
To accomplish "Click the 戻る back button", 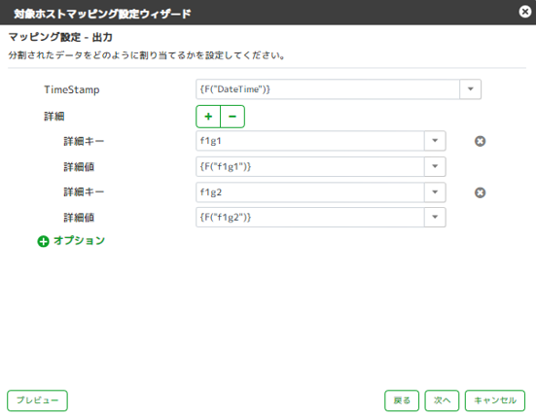I will [x=402, y=400].
